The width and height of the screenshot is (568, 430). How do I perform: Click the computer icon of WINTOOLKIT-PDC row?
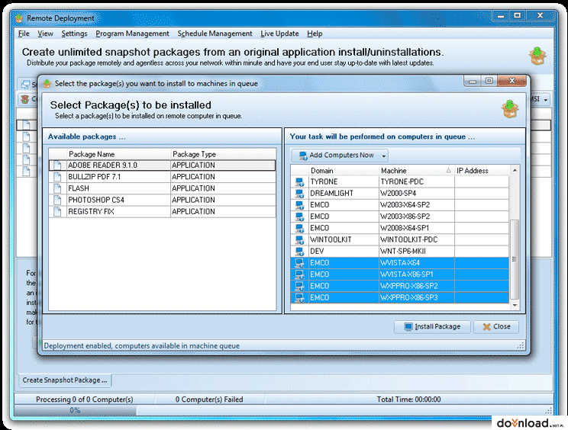click(x=299, y=239)
